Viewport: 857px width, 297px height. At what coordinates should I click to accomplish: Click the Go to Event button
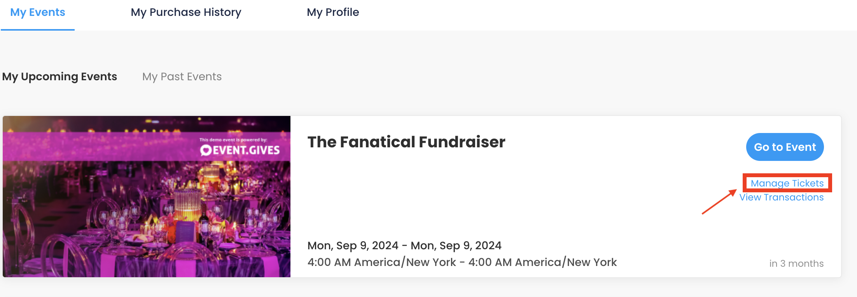[x=785, y=147]
